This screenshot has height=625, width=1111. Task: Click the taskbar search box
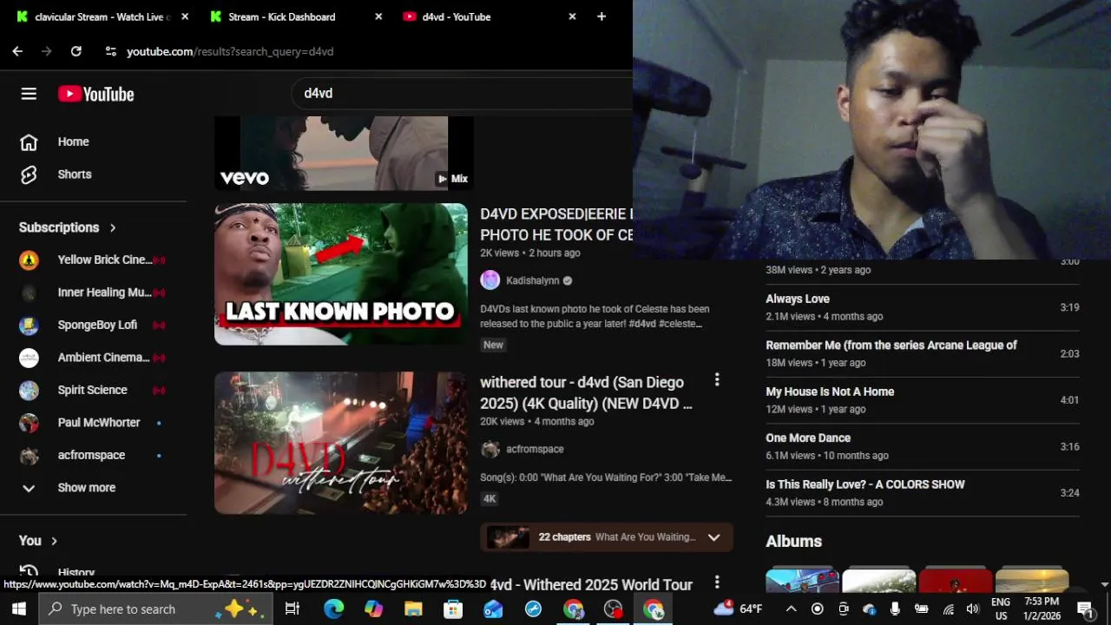[156, 609]
